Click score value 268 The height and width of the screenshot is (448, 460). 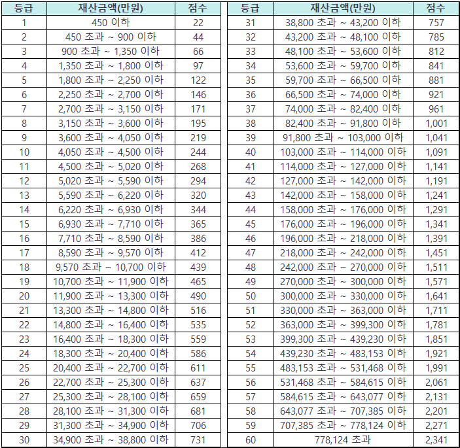pos(198,166)
